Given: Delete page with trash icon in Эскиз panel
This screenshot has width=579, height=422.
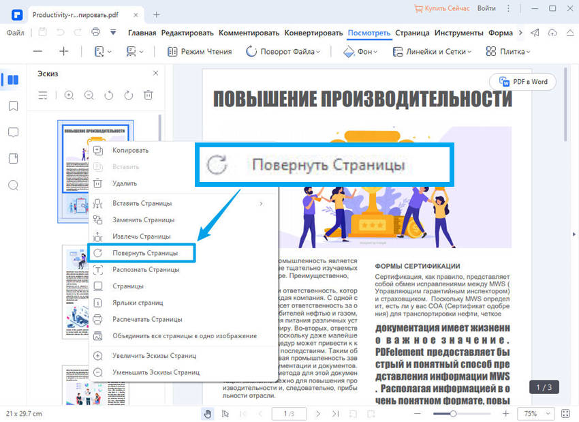Looking at the screenshot, I should coord(148,95).
